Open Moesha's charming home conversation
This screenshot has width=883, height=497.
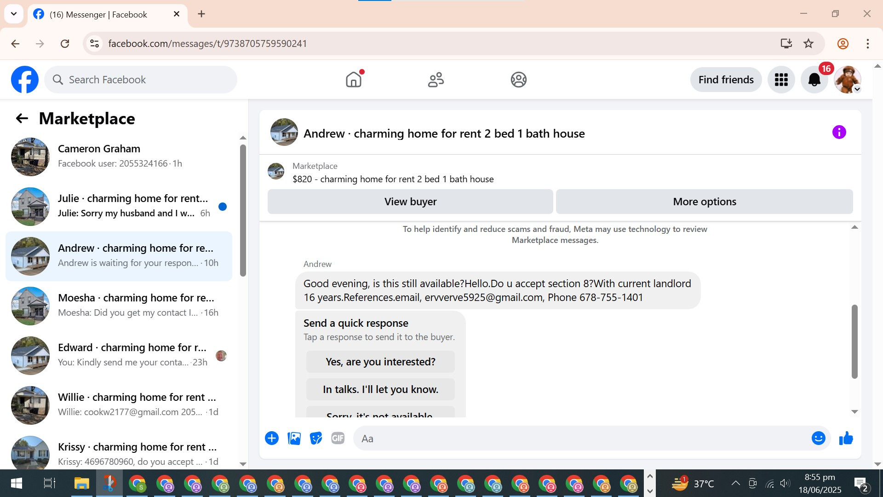[119, 306]
